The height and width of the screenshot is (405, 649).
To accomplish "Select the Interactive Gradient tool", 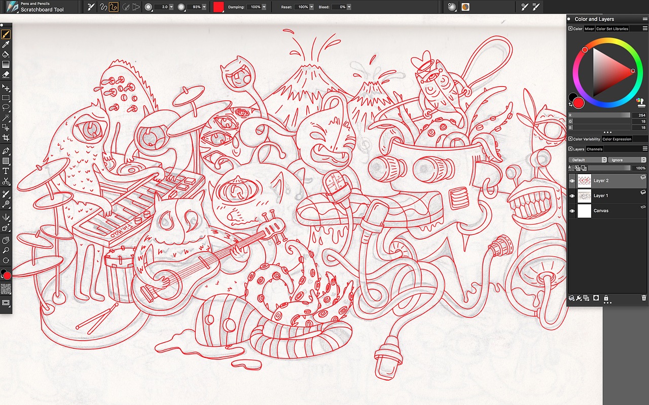I will point(6,64).
